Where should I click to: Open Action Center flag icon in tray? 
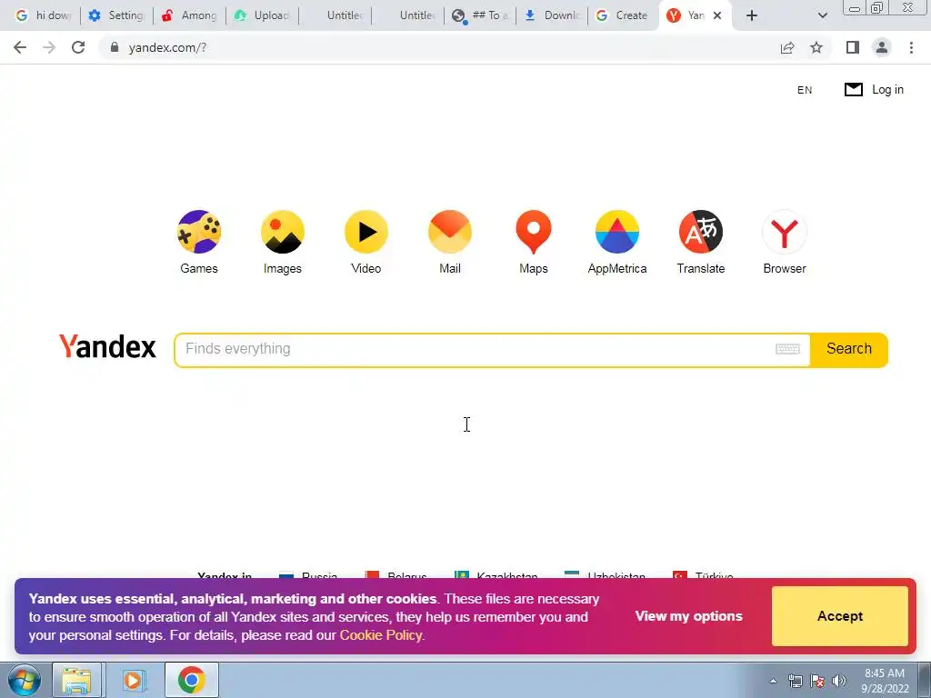point(817,681)
